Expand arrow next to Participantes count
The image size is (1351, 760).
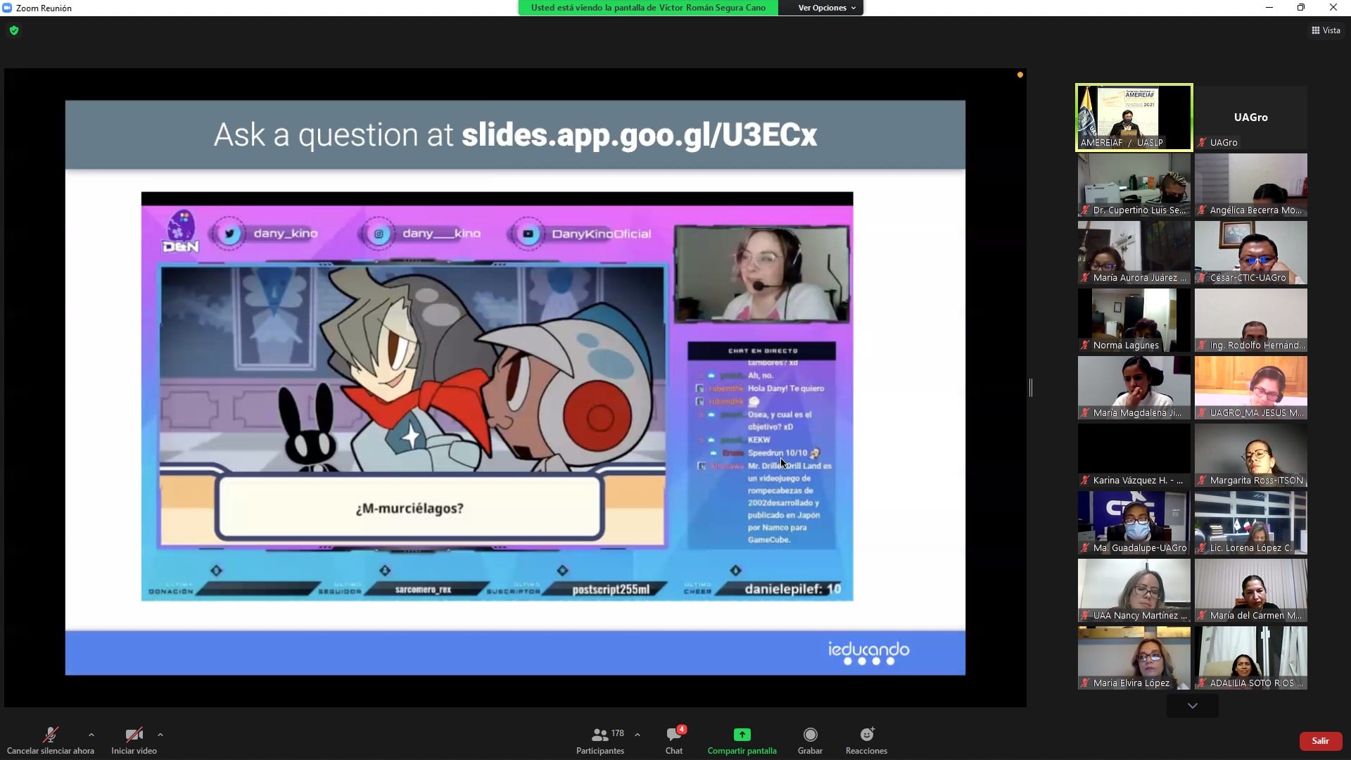coord(638,735)
